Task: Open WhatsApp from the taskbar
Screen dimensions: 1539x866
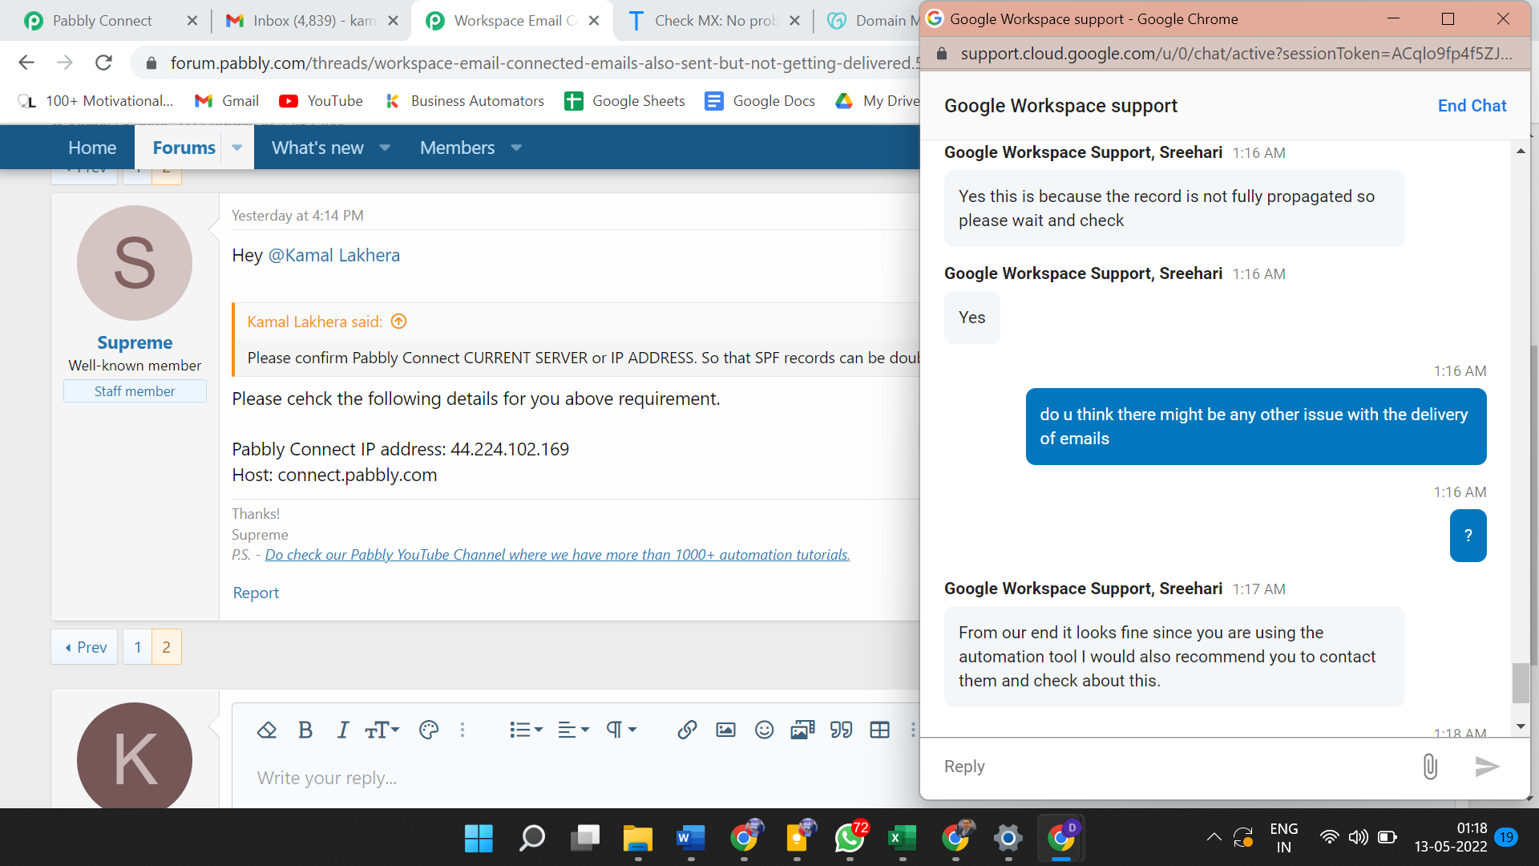Action: [x=850, y=839]
